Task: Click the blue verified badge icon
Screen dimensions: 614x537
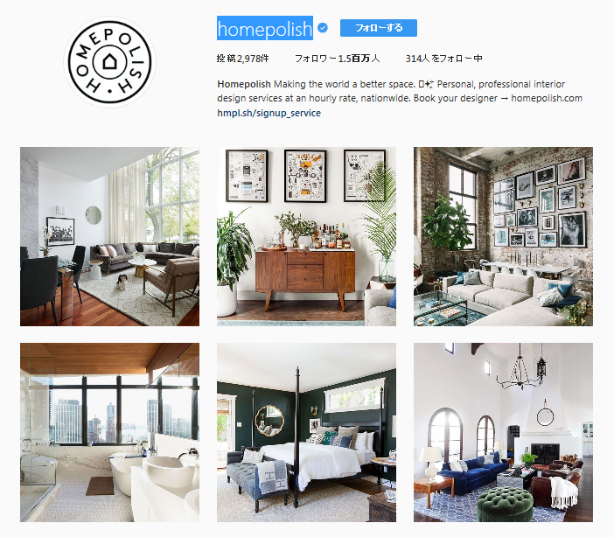Action: coord(323,28)
